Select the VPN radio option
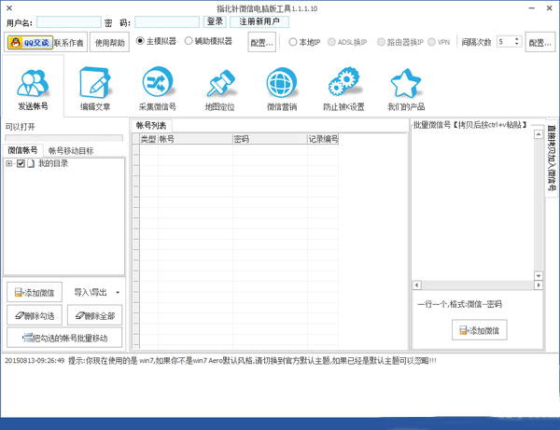Screen dimensions: 560x430 pos(431,42)
